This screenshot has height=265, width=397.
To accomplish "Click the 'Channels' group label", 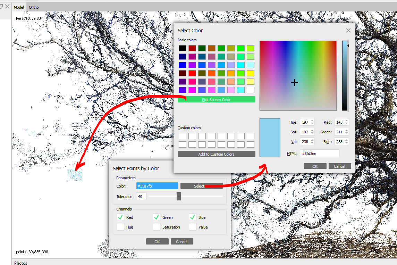I will [x=124, y=209].
